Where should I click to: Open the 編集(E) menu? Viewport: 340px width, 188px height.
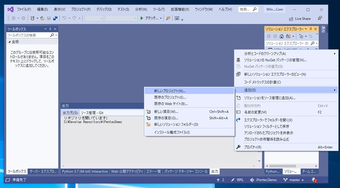[42, 9]
